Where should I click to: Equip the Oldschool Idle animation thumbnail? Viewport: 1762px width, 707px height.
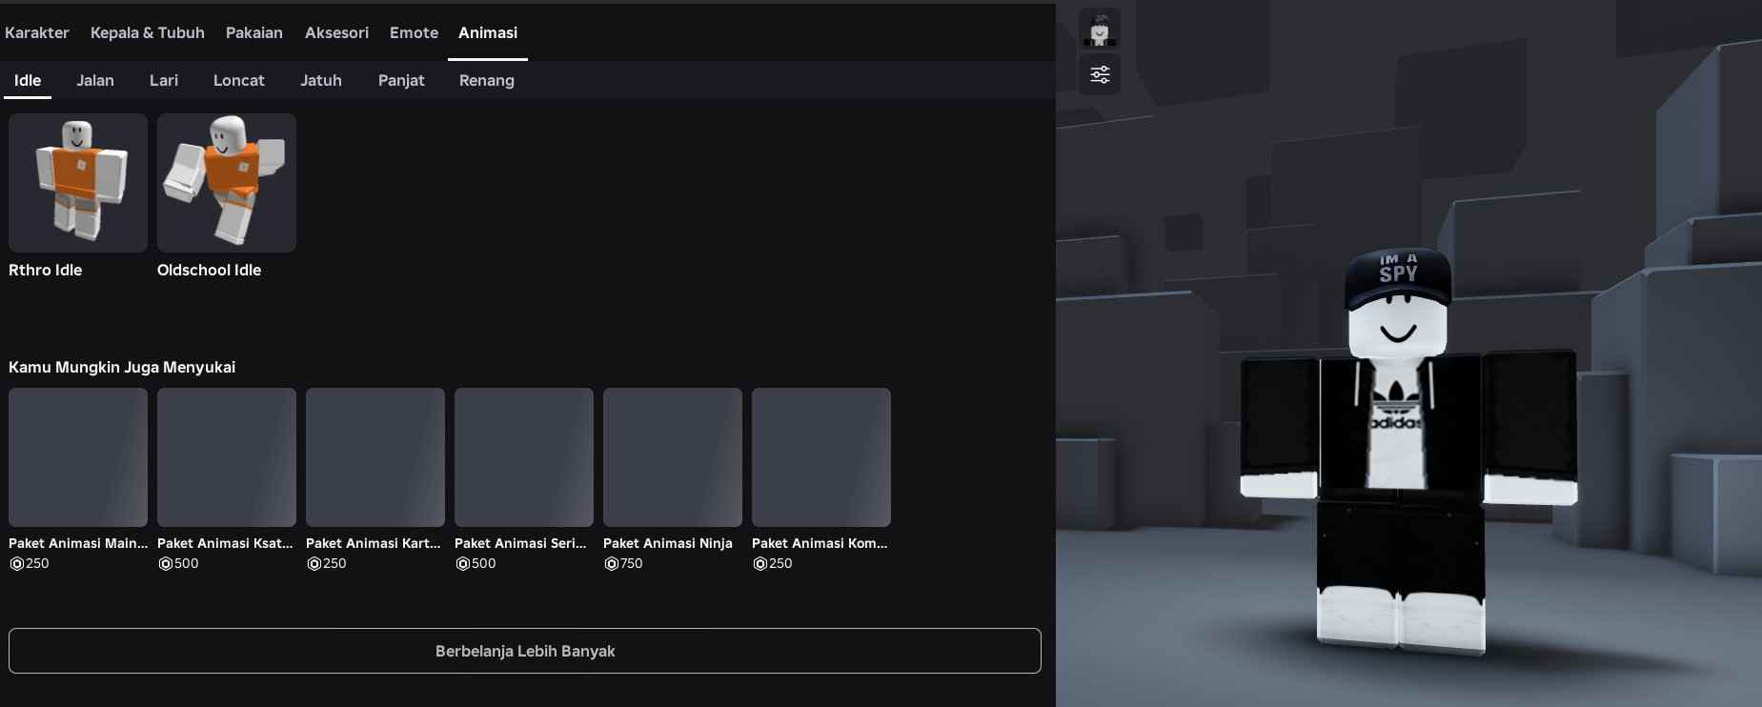click(227, 183)
